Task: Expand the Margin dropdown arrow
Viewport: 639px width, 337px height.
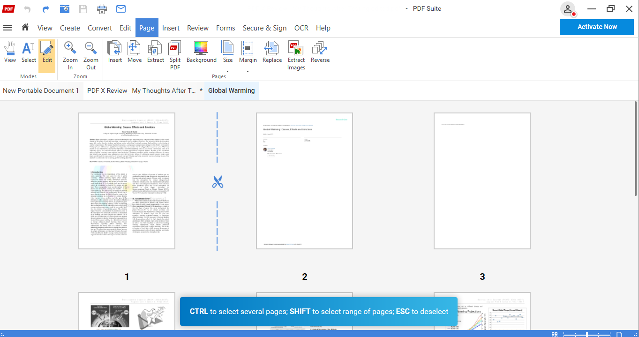Action: click(248, 72)
